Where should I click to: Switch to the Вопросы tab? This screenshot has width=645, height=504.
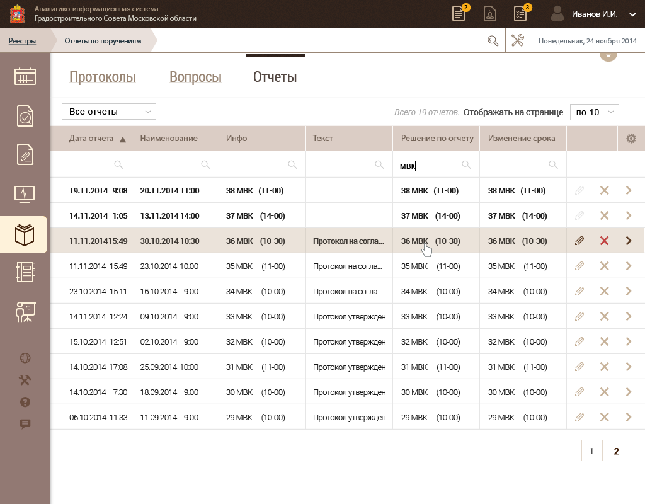click(195, 77)
